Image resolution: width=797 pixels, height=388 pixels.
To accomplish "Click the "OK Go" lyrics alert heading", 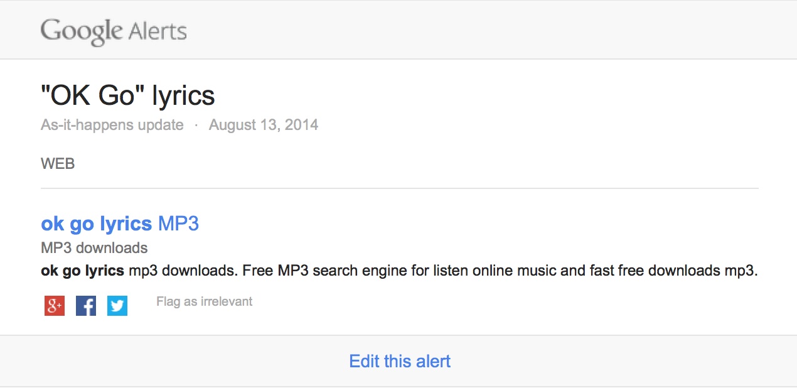I will point(128,95).
